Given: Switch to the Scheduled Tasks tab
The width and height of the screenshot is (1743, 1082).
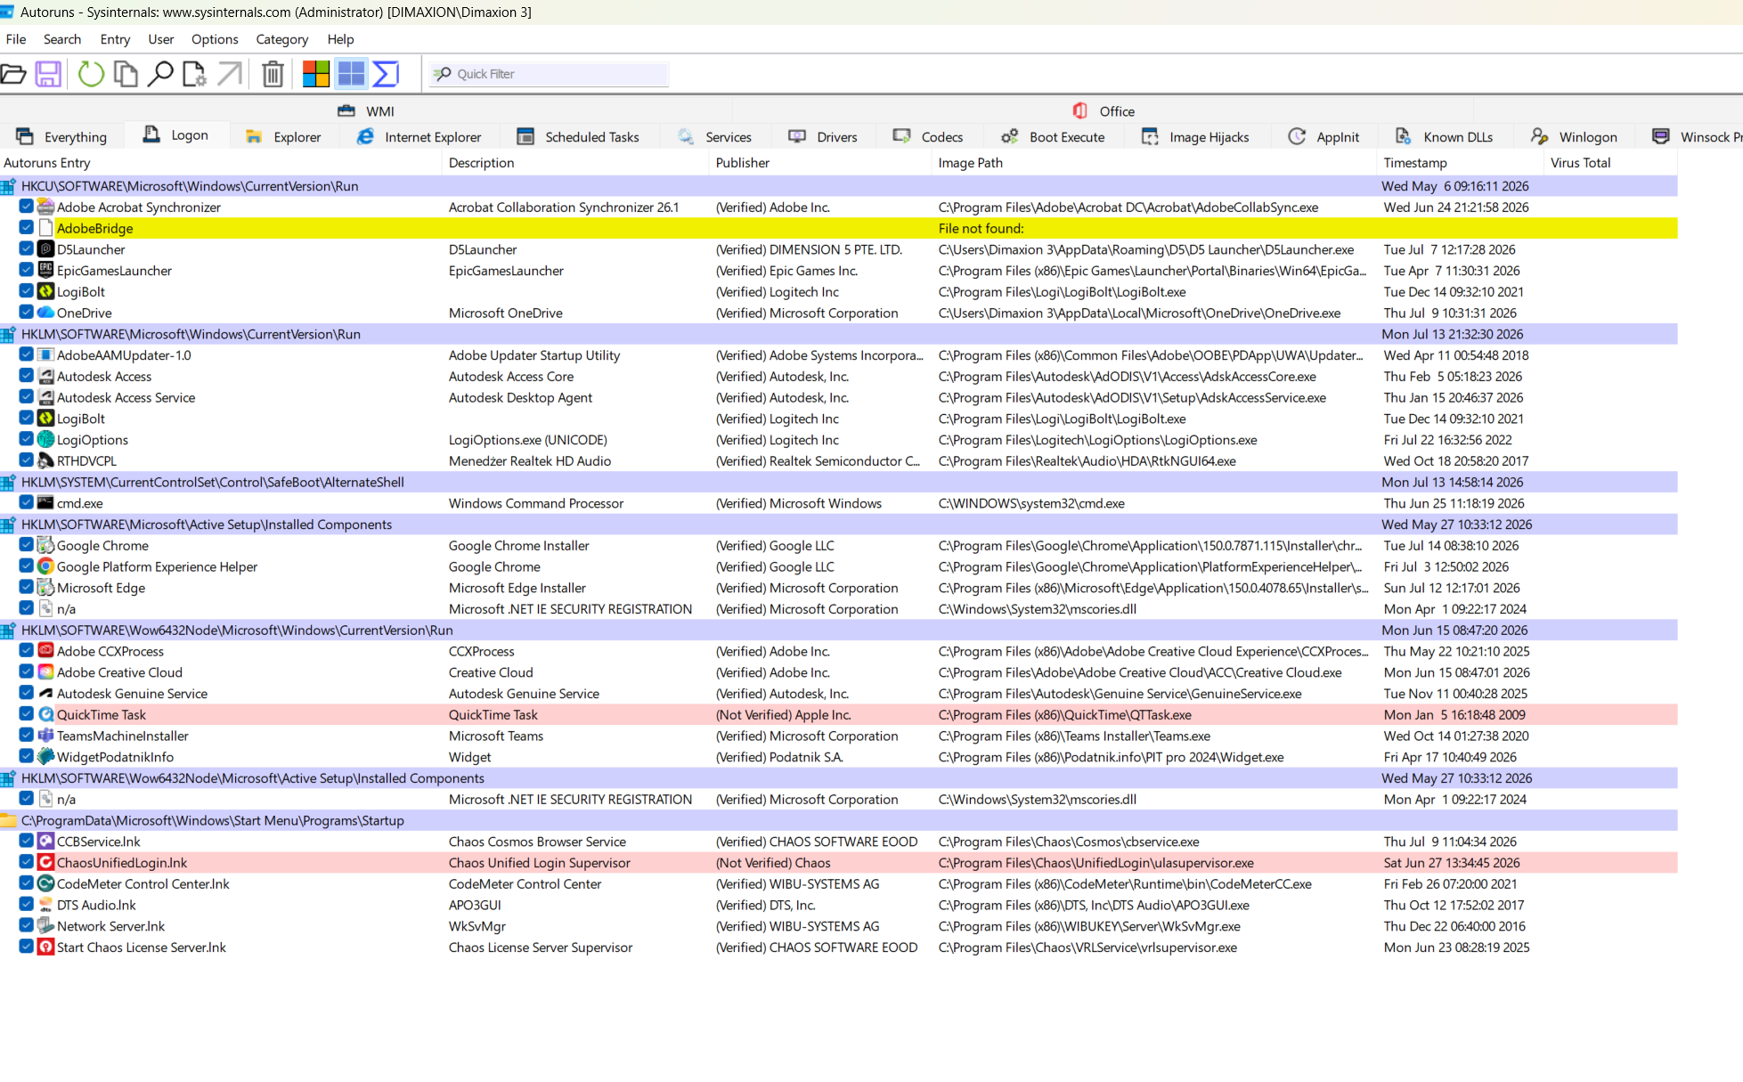Looking at the screenshot, I should (578, 136).
